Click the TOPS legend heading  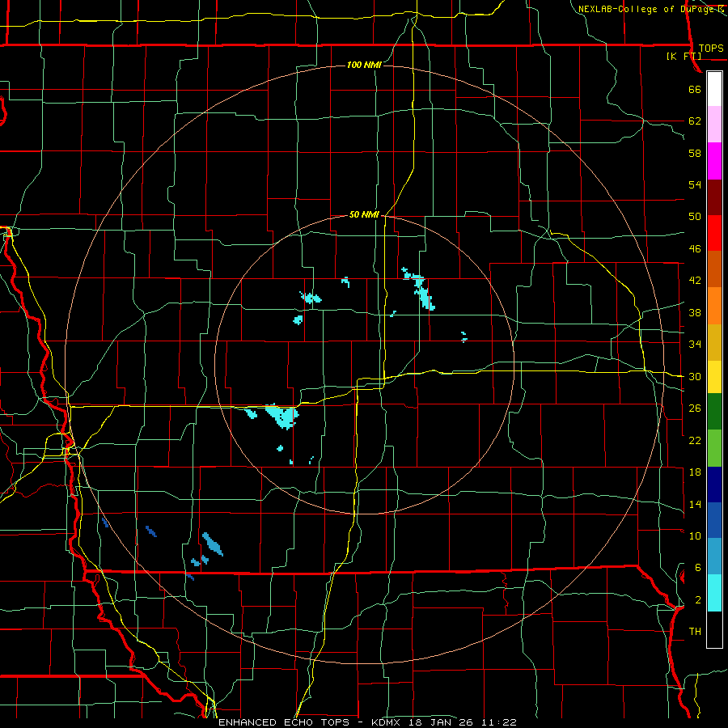(711, 49)
